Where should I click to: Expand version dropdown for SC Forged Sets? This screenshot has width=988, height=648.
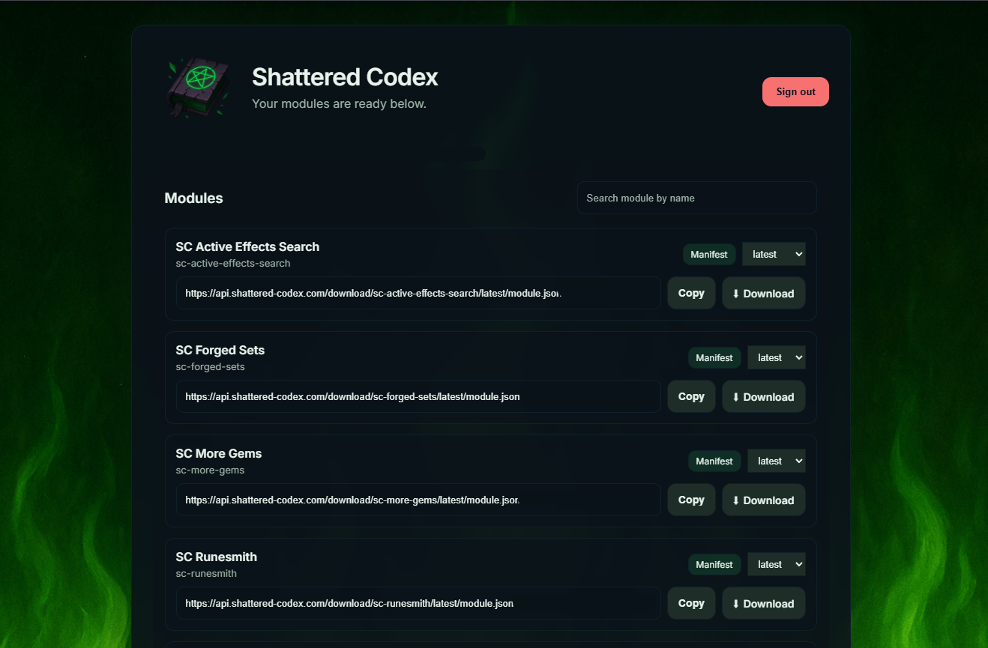pos(776,357)
